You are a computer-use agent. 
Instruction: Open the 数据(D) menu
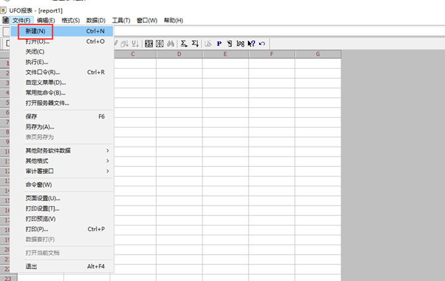point(96,20)
